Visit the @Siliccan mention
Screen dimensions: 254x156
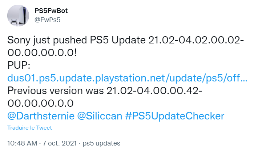coord(100,116)
